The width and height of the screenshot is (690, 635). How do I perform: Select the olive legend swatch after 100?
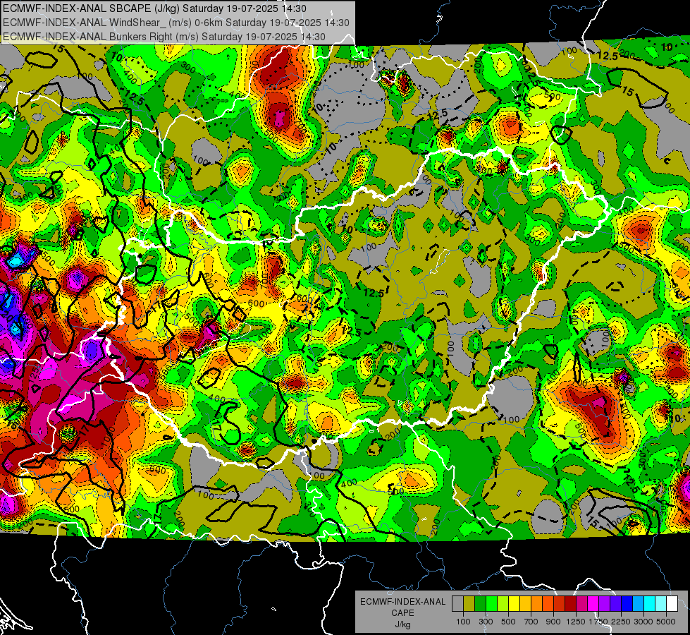tap(469, 603)
